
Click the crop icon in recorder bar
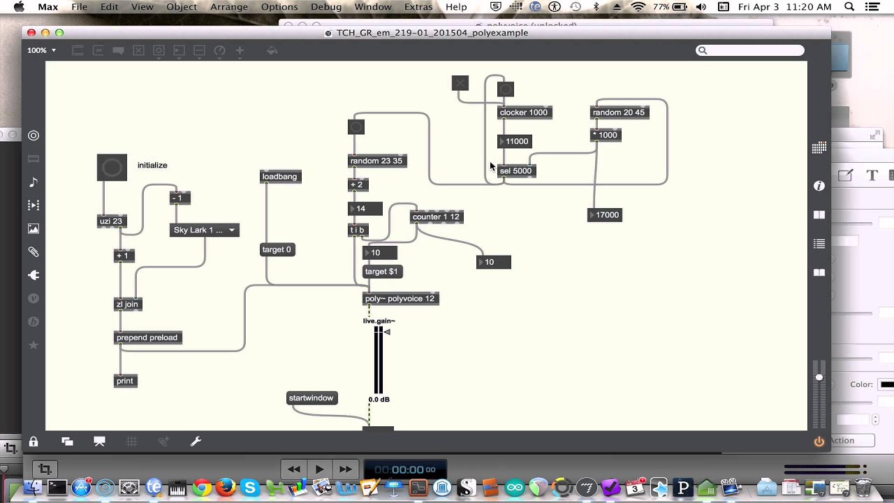click(x=45, y=469)
